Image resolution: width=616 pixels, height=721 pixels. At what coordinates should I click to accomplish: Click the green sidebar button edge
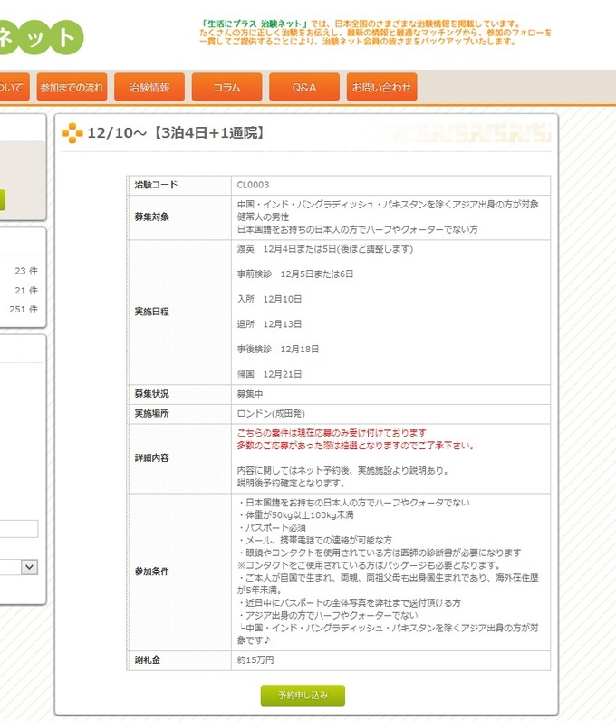tap(3, 200)
